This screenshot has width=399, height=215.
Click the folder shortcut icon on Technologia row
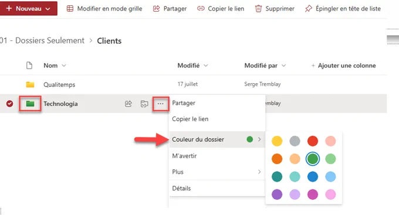point(144,104)
